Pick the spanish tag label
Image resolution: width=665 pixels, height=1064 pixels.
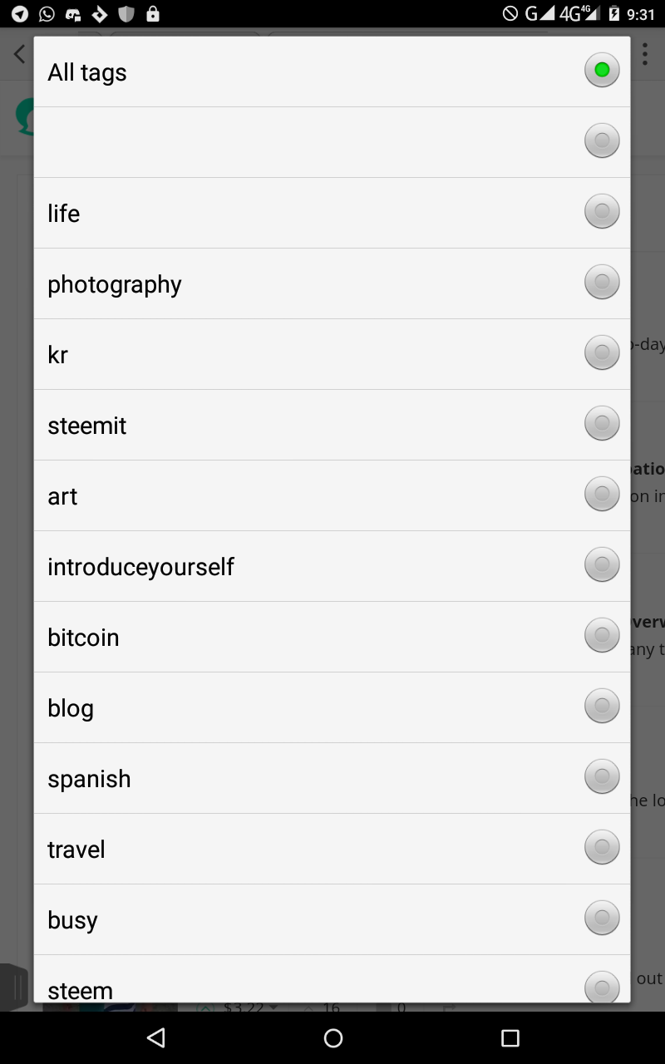pos(89,779)
